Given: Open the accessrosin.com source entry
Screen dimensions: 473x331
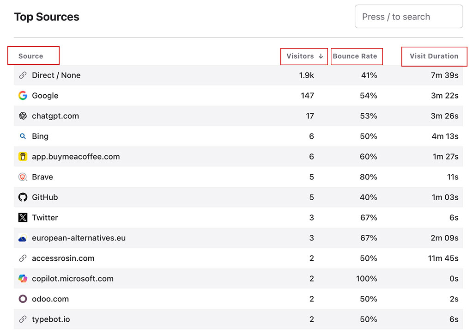Looking at the screenshot, I should [x=63, y=258].
